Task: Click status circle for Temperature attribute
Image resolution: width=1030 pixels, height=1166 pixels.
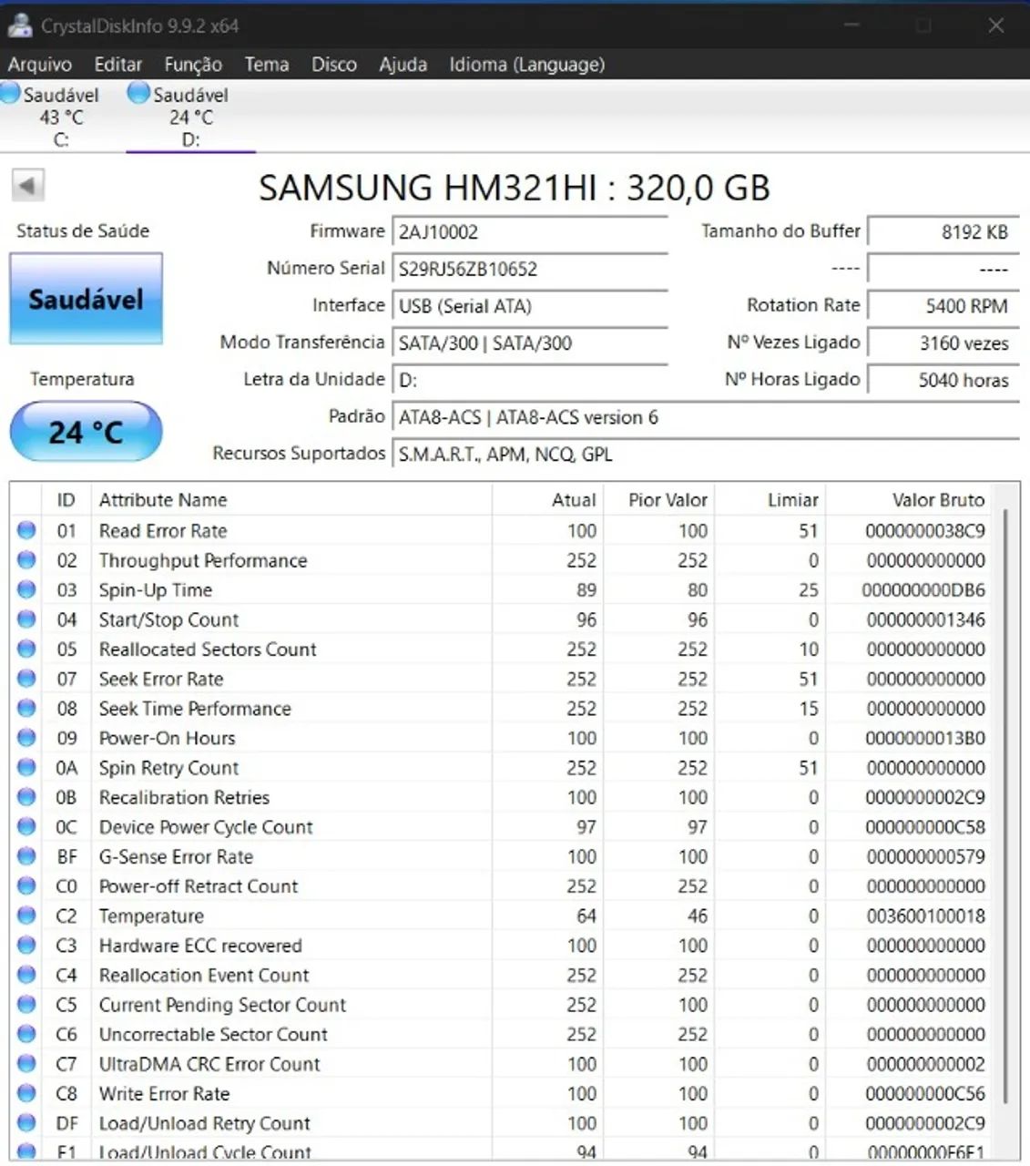Action: point(26,915)
